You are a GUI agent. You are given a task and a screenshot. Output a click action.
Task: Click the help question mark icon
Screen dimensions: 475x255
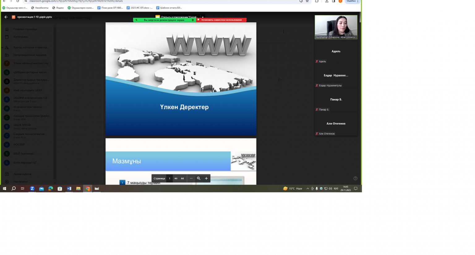point(355,178)
